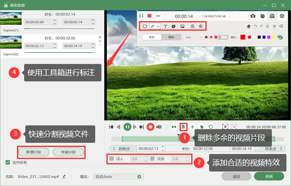Enable the 淡出 fade-out checkbox
291x186 pixels.
(153, 159)
